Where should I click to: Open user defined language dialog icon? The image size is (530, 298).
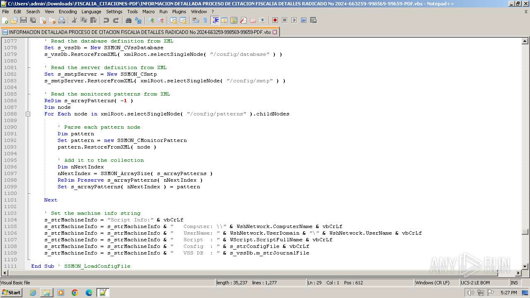tap(224, 20)
